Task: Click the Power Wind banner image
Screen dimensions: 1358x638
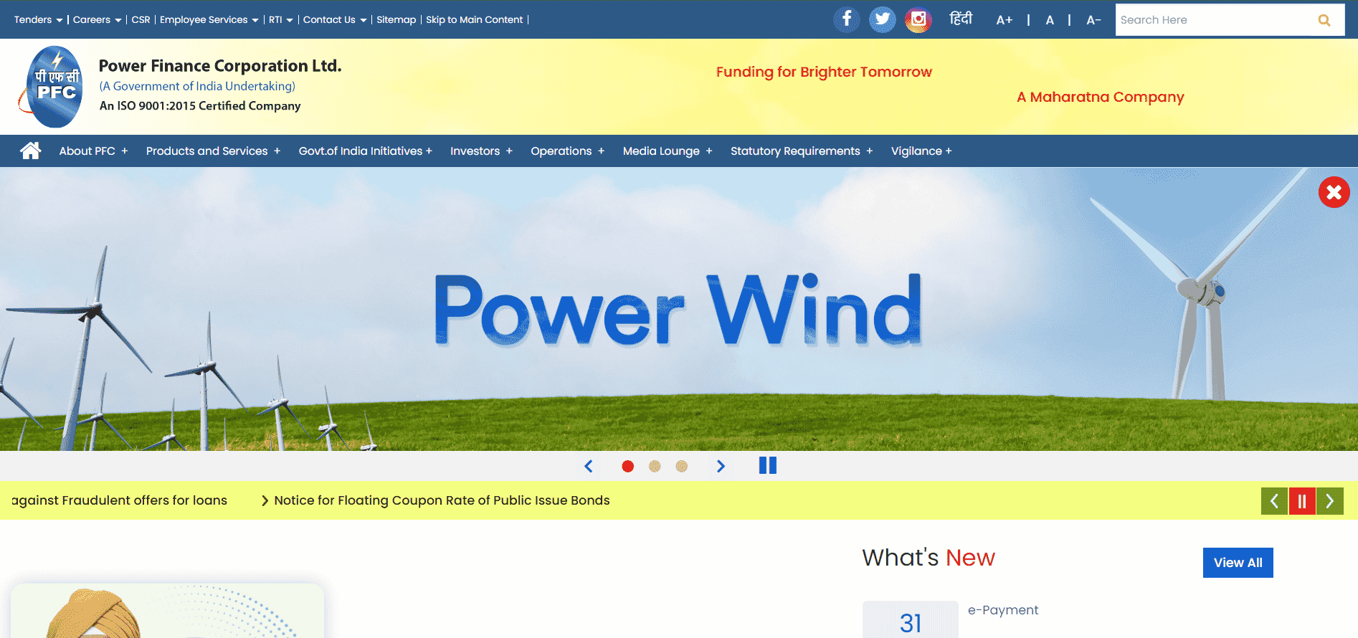Action: [678, 309]
